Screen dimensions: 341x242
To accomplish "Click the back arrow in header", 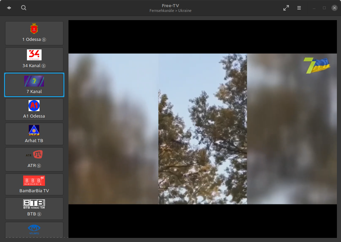I will click(9, 8).
